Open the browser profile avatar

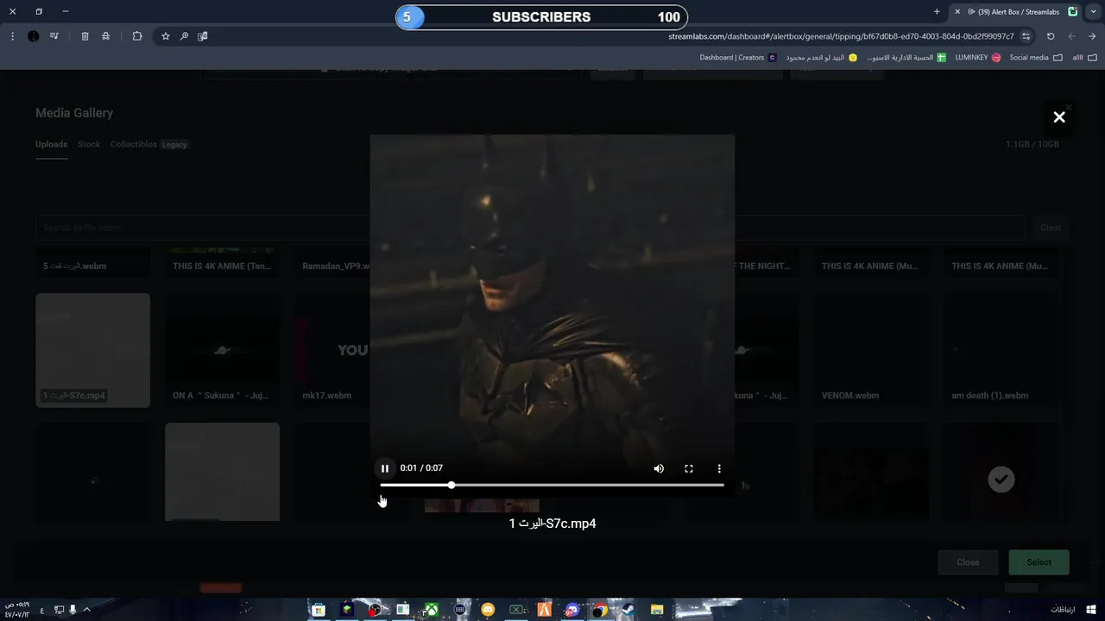click(33, 36)
